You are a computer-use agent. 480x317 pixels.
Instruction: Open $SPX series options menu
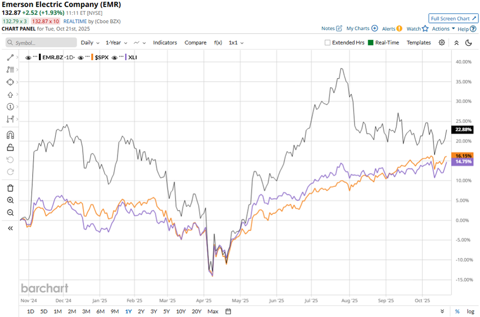click(x=87, y=57)
